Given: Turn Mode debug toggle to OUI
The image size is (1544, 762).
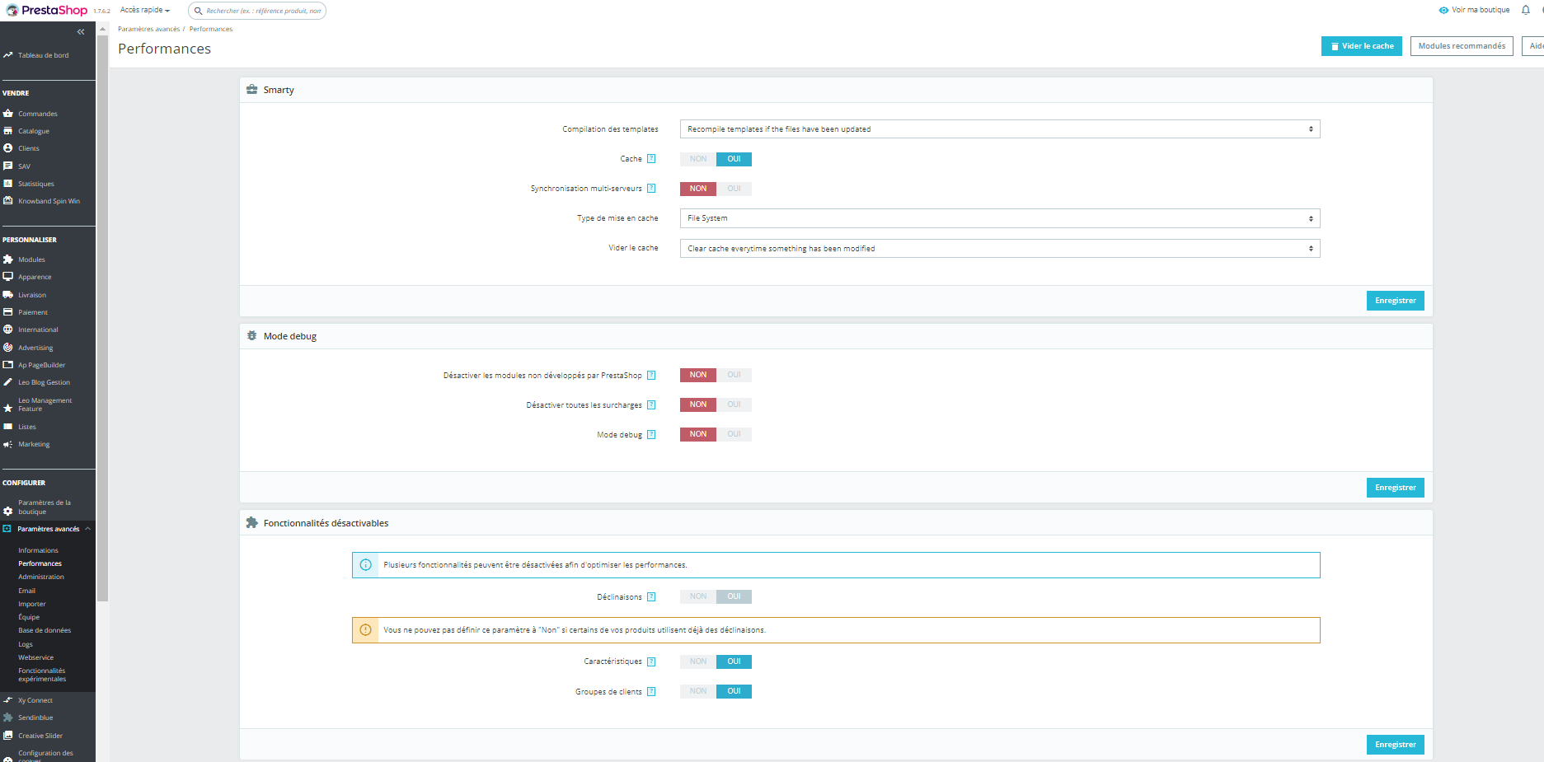Looking at the screenshot, I should point(734,434).
